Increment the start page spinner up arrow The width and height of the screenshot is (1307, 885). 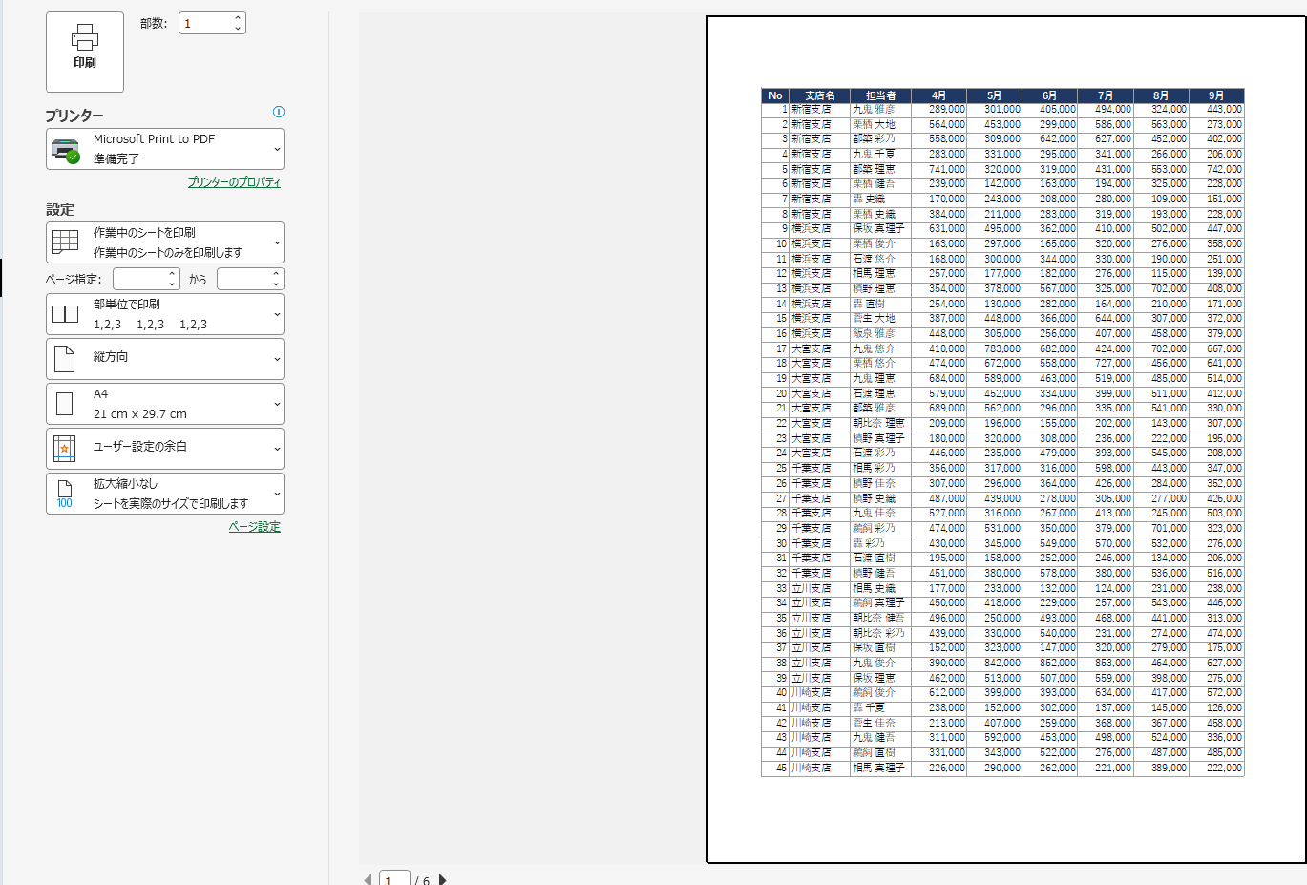[173, 274]
